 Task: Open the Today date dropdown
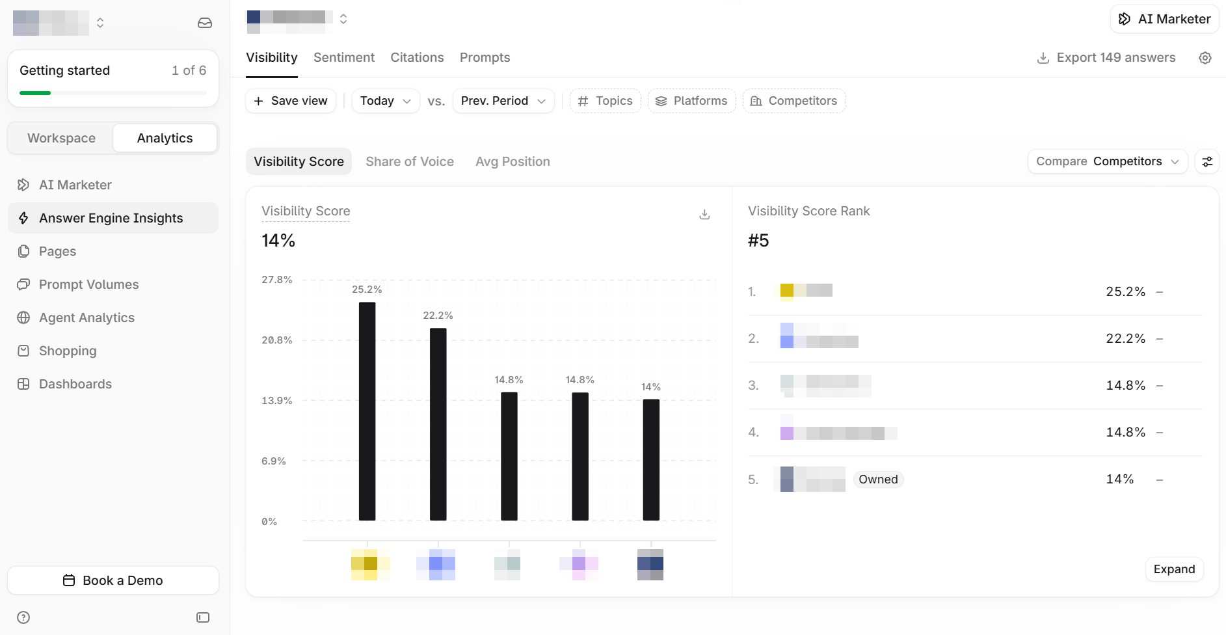386,101
